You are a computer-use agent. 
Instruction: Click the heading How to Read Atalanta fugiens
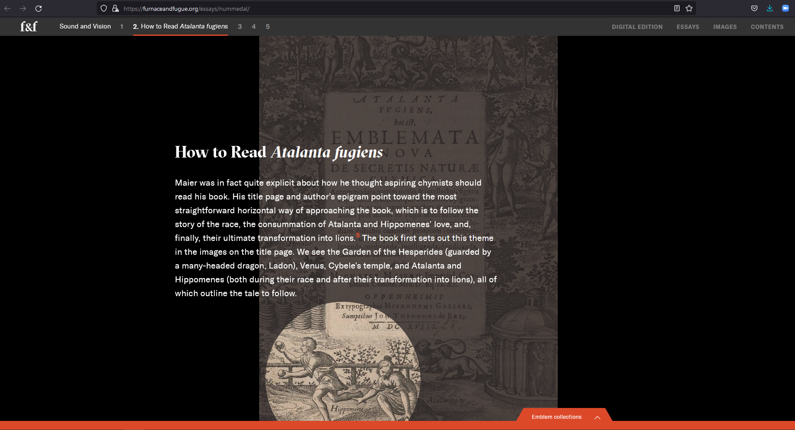pos(279,152)
